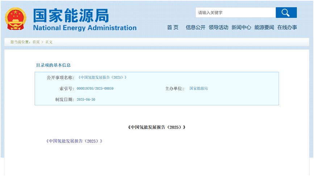
Task: Click the 索引号 field label
Action: pyautogui.click(x=67, y=88)
